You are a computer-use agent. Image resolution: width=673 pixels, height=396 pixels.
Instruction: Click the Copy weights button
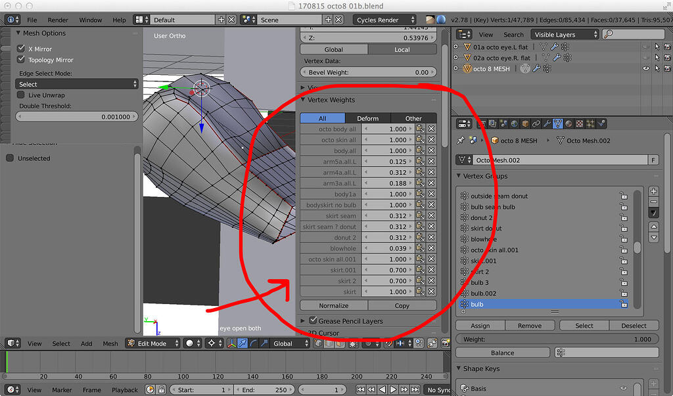click(x=402, y=305)
